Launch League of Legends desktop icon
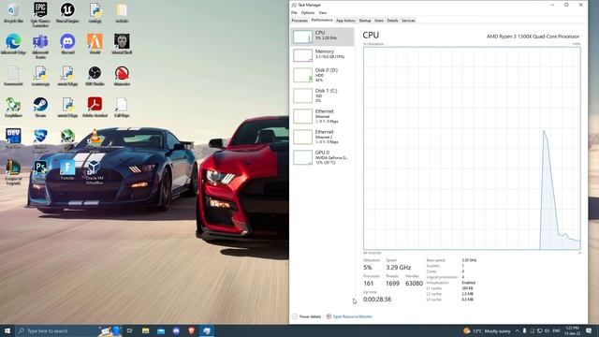The height and width of the screenshot is (337, 599). pos(13,172)
